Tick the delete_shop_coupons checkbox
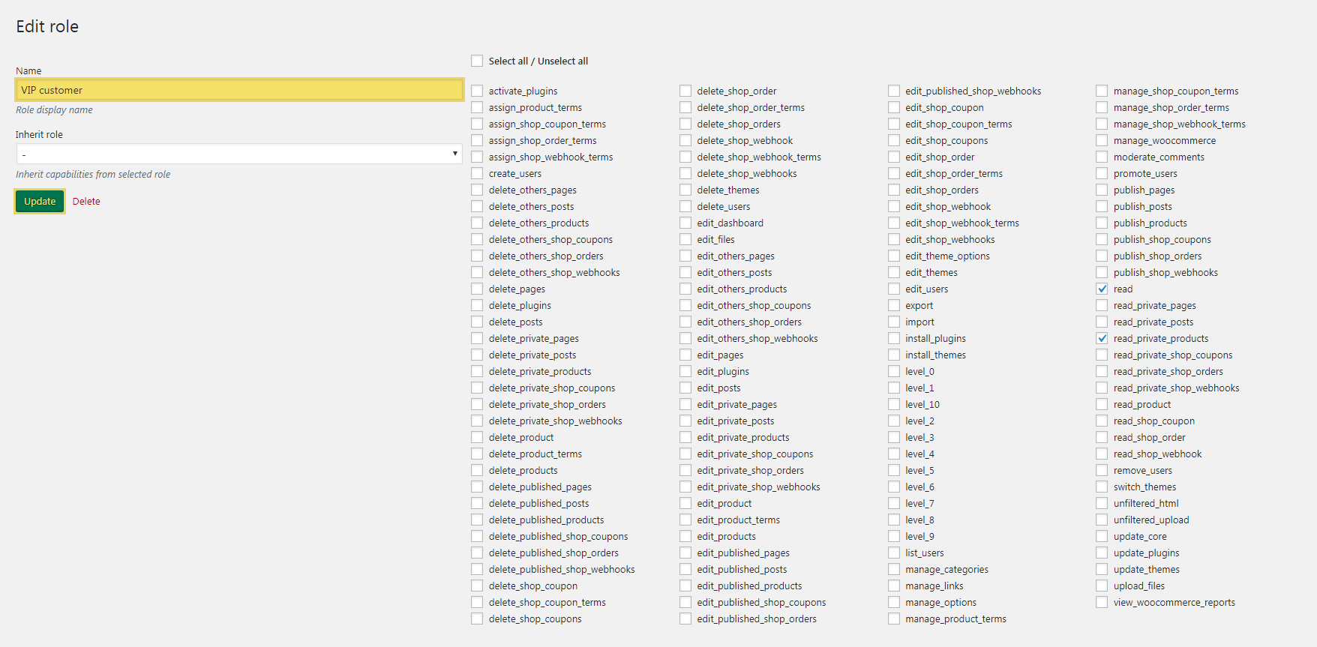 [x=477, y=619]
